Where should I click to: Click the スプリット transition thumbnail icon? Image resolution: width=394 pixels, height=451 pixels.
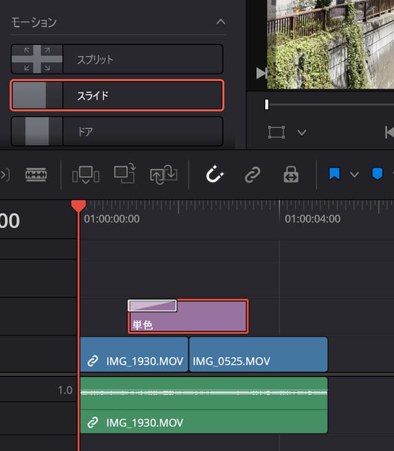pos(37,59)
